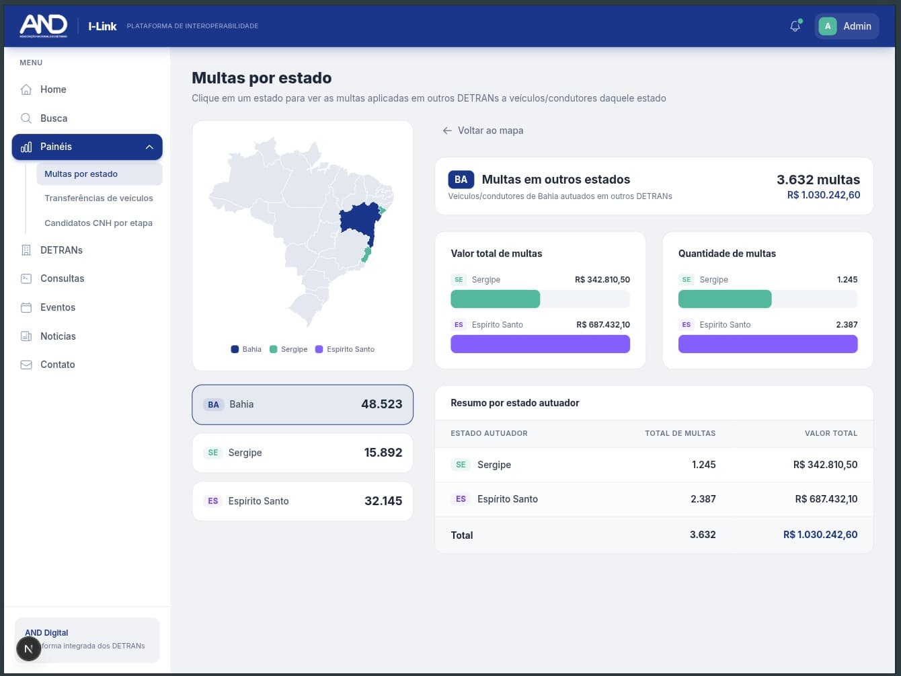This screenshot has height=676, width=901.
Task: Click the notification bell icon
Action: point(795,26)
